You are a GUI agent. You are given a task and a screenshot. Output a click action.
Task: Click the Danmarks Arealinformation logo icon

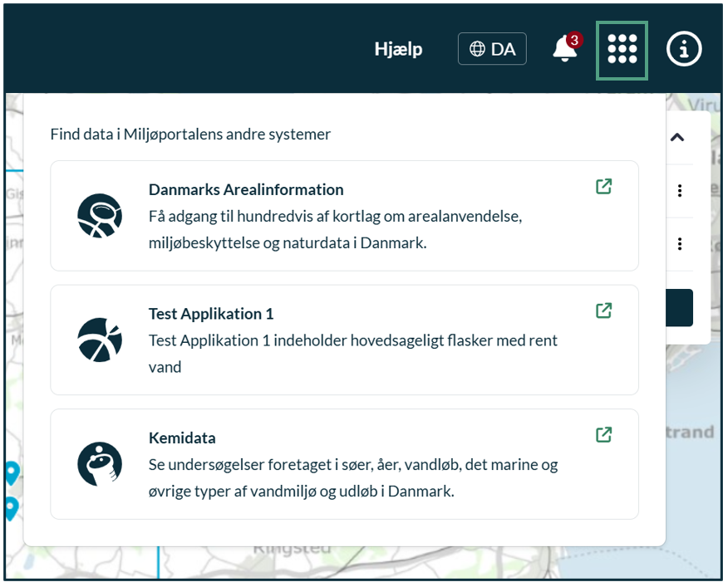coord(100,216)
